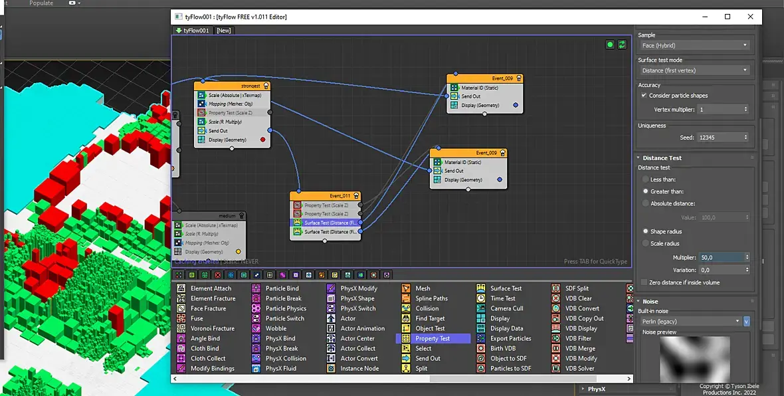The height and width of the screenshot is (396, 784).
Task: Toggle the Event_011 lightbulb
Action: point(356,195)
